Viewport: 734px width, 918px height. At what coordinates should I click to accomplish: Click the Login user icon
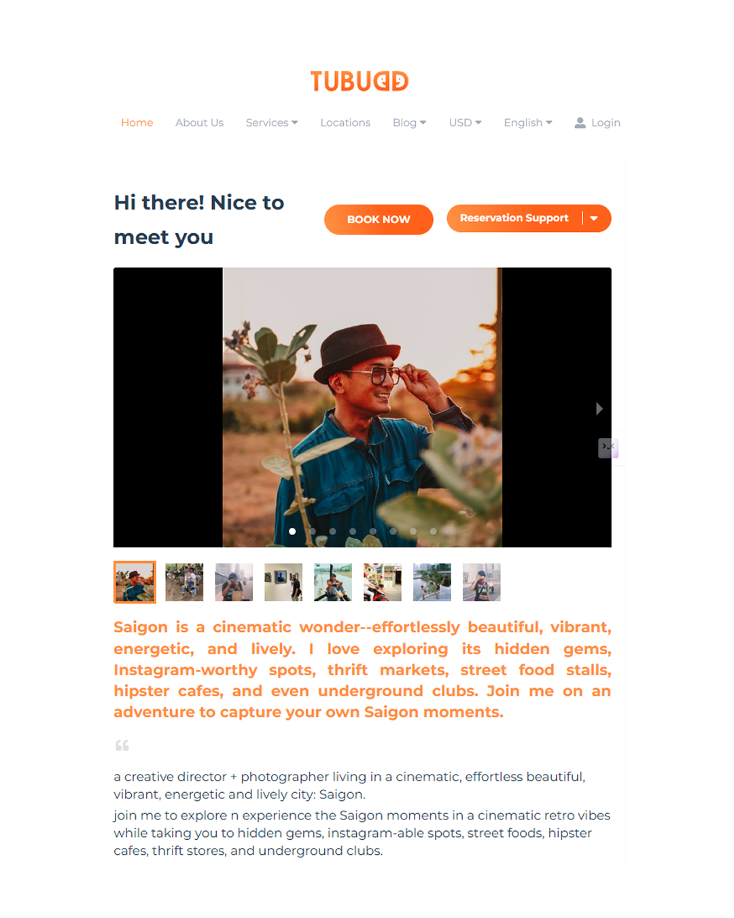coord(580,122)
